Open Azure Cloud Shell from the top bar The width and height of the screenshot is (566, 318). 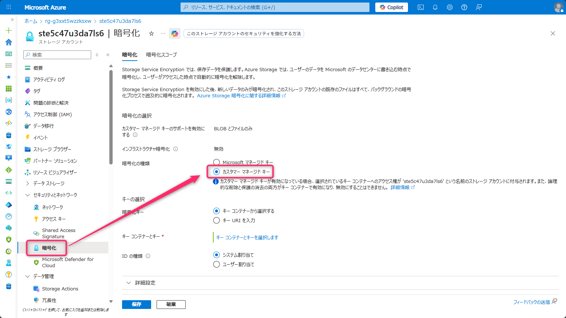click(420, 7)
